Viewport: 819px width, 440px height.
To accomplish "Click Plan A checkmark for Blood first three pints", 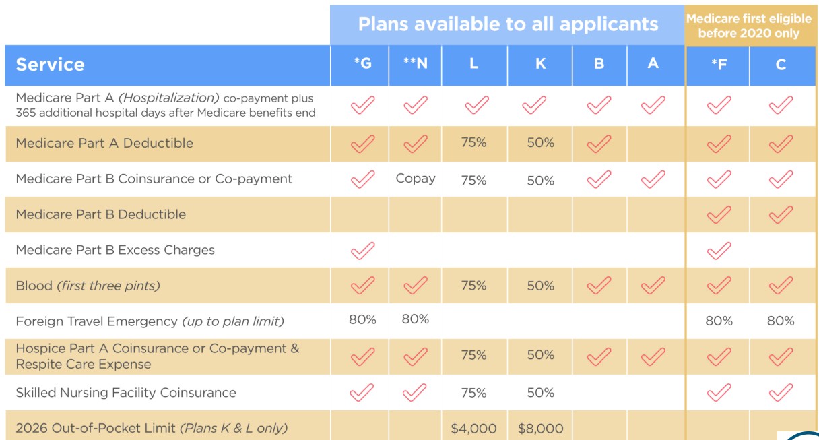I will [x=652, y=286].
